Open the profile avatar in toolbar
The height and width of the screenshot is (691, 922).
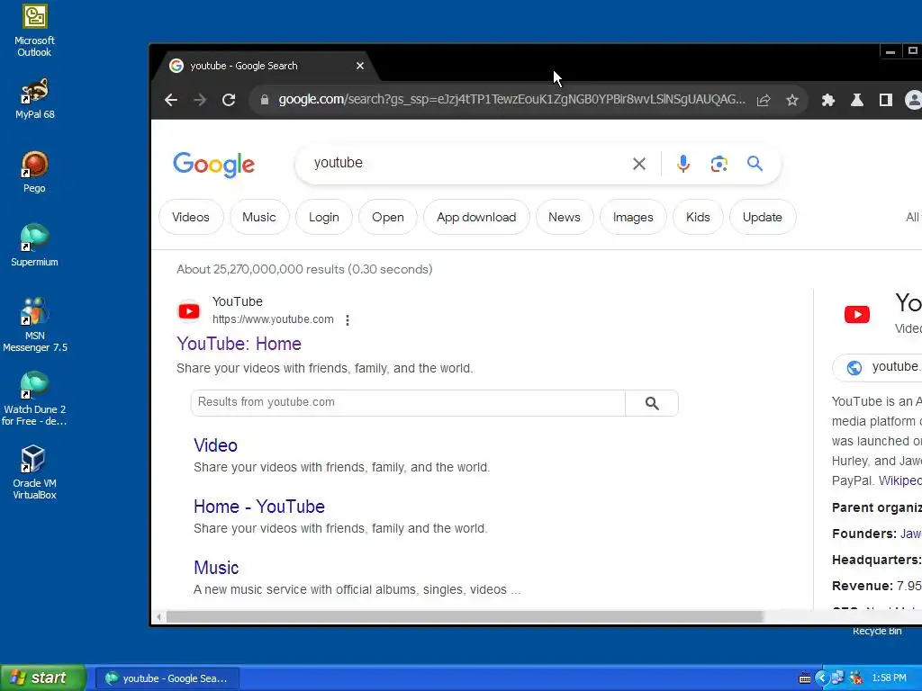[x=913, y=100]
